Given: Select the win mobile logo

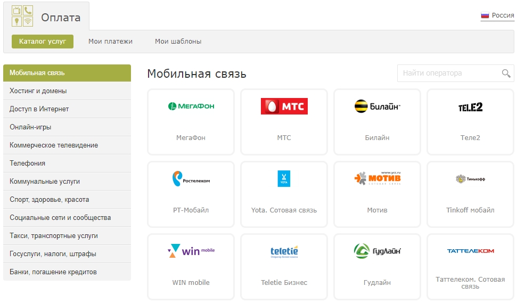Looking at the screenshot, I should click(191, 251).
